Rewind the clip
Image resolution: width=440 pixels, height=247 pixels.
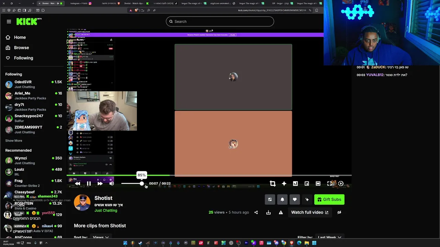click(x=78, y=184)
